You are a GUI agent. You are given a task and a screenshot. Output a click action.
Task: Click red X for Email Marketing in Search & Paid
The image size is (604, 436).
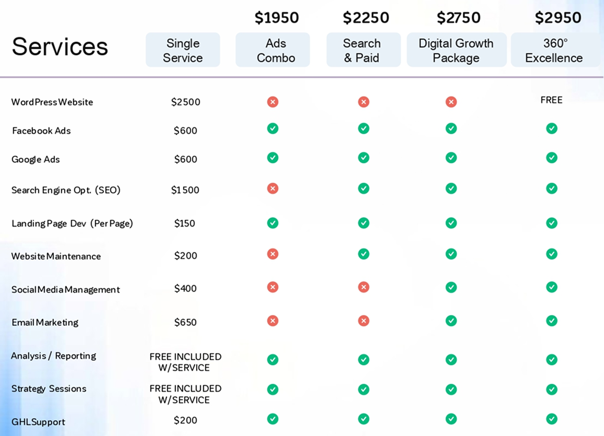pos(363,321)
